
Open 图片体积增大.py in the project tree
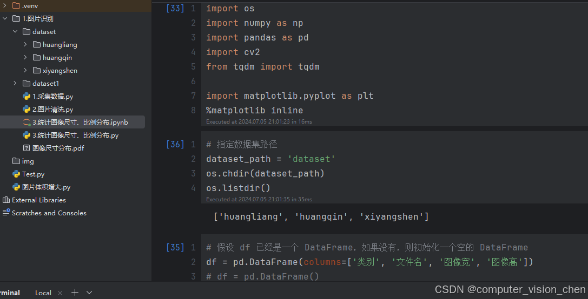point(46,187)
